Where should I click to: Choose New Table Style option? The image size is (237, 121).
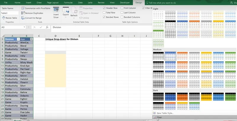166,113
